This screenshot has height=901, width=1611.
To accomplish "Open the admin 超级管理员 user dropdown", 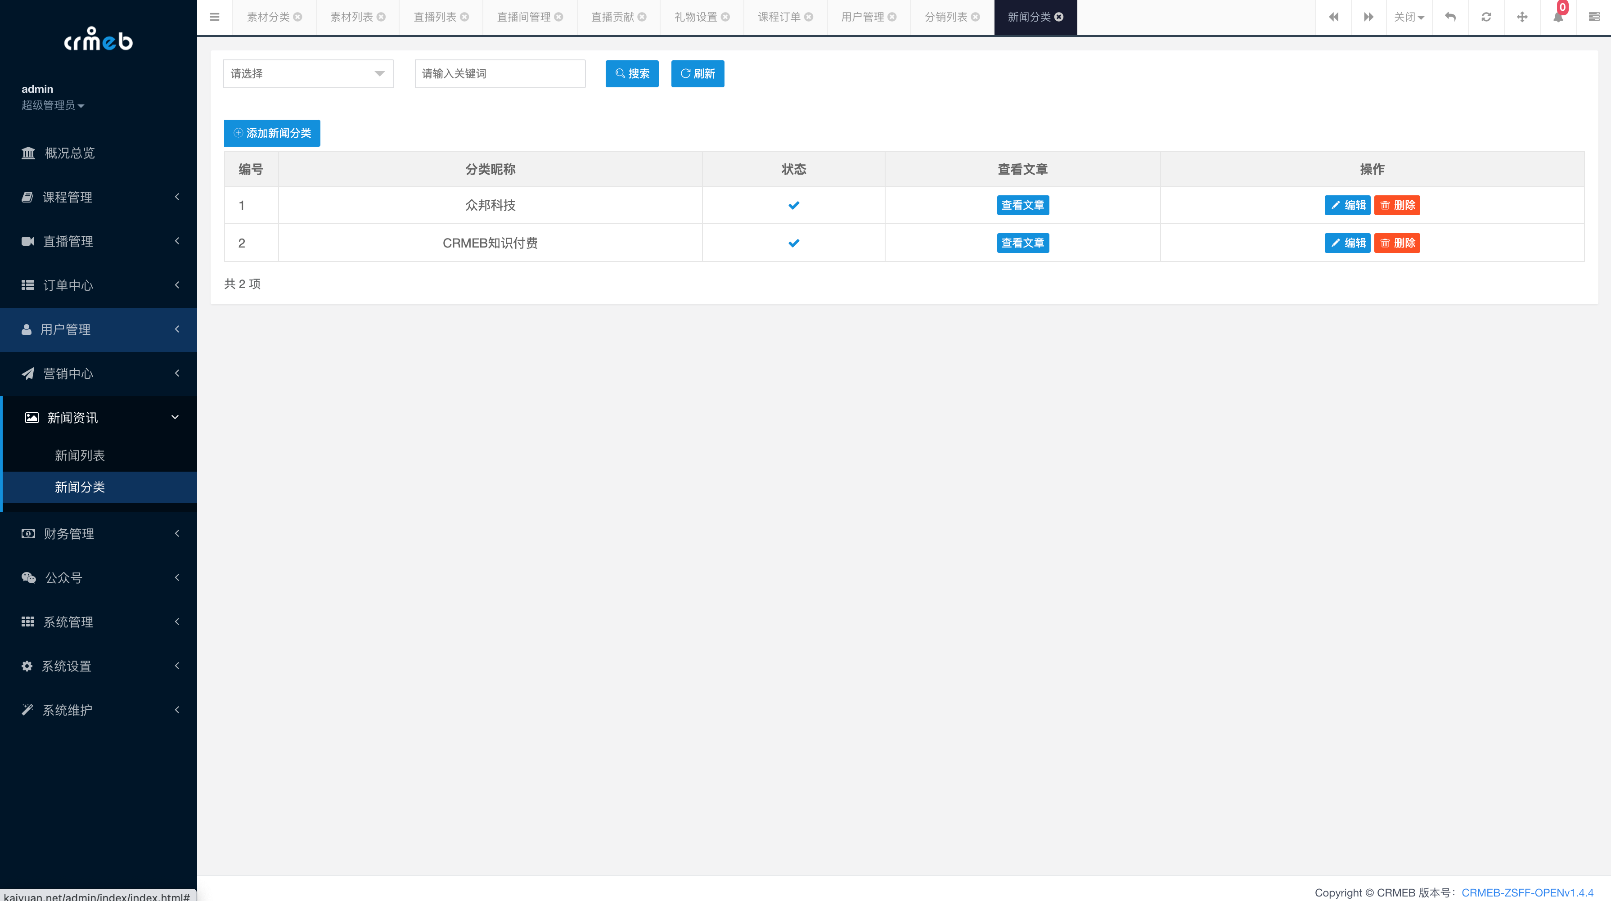I will click(53, 105).
